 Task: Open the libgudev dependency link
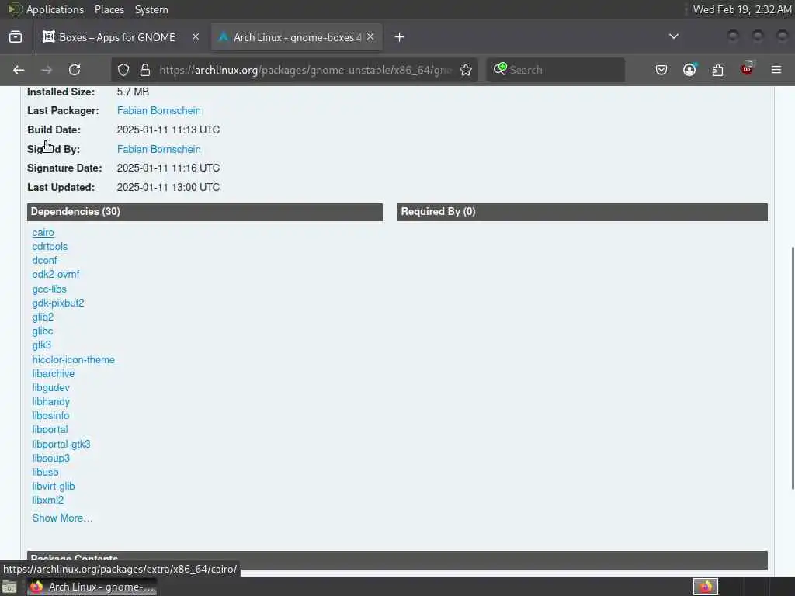click(x=50, y=388)
